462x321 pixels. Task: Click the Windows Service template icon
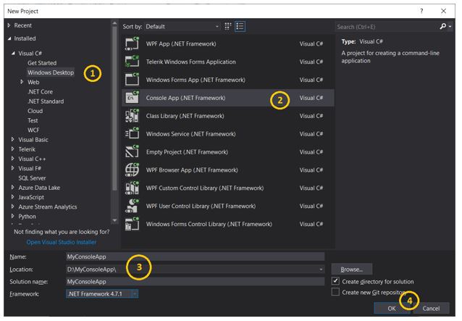pos(132,133)
